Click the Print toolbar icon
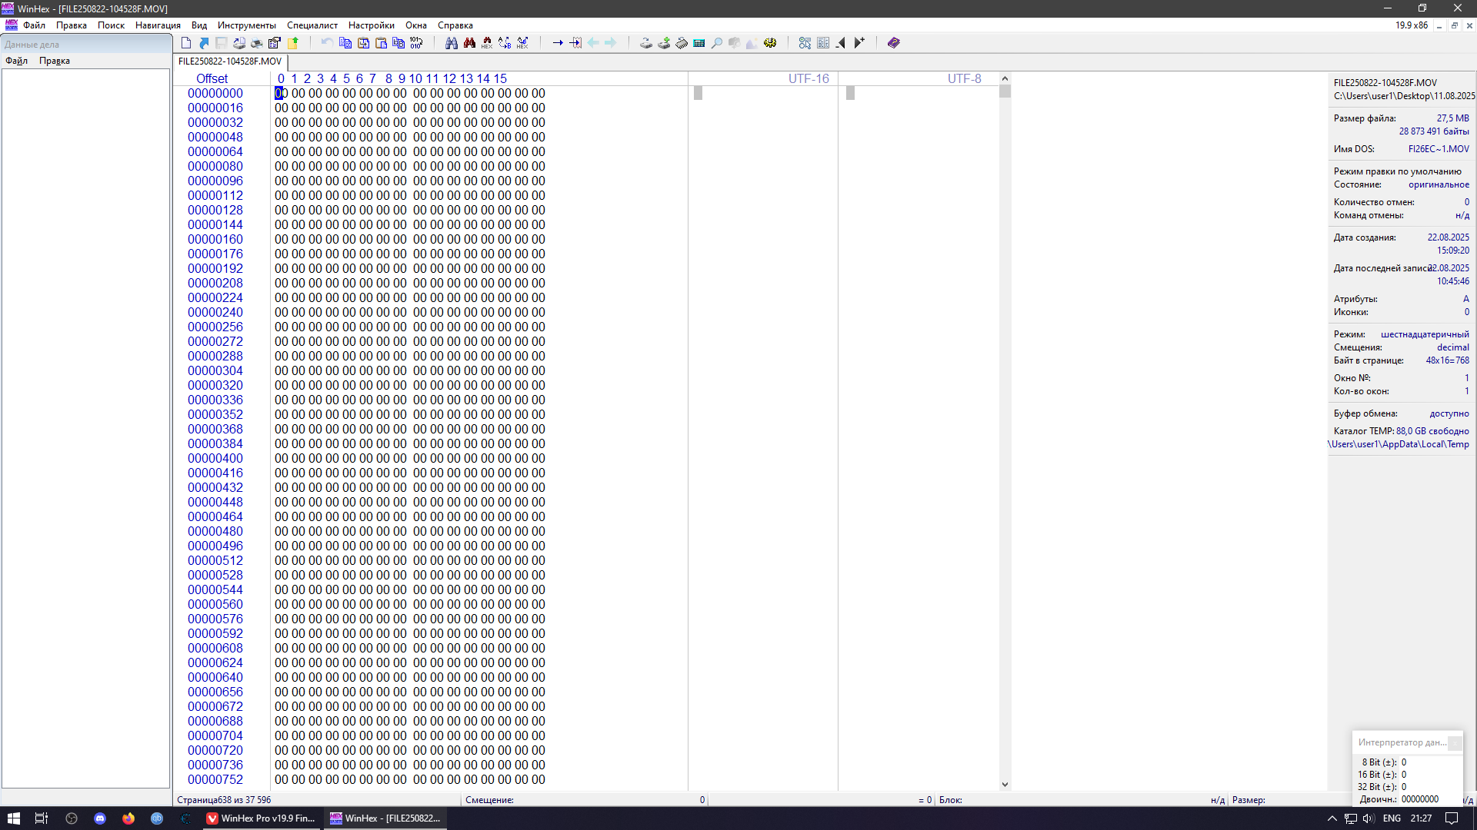 [256, 43]
